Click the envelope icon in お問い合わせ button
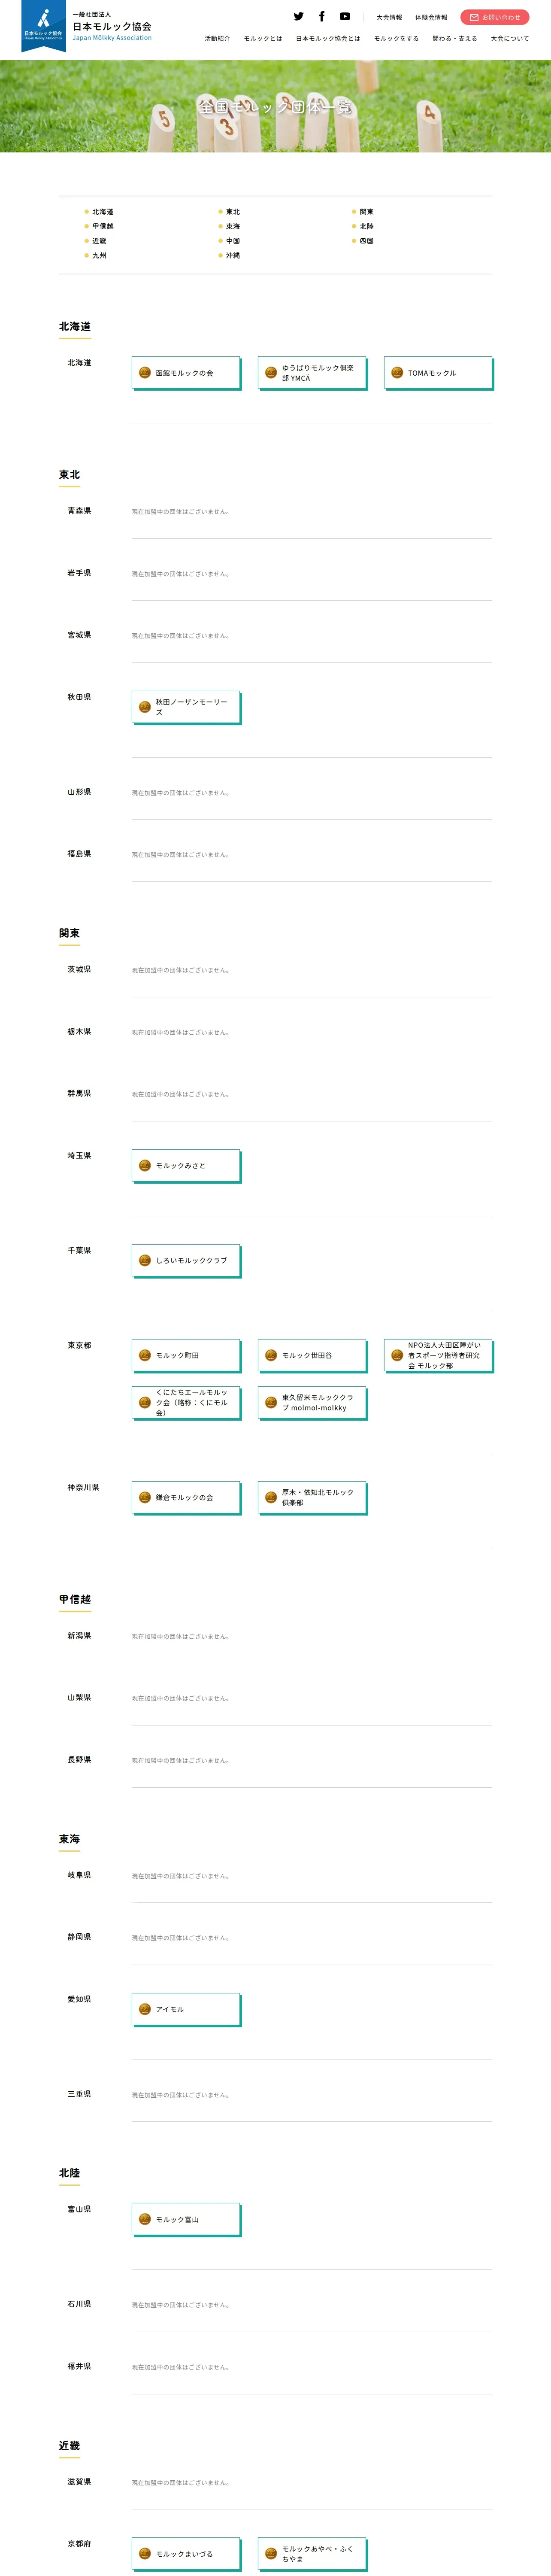 [x=474, y=17]
